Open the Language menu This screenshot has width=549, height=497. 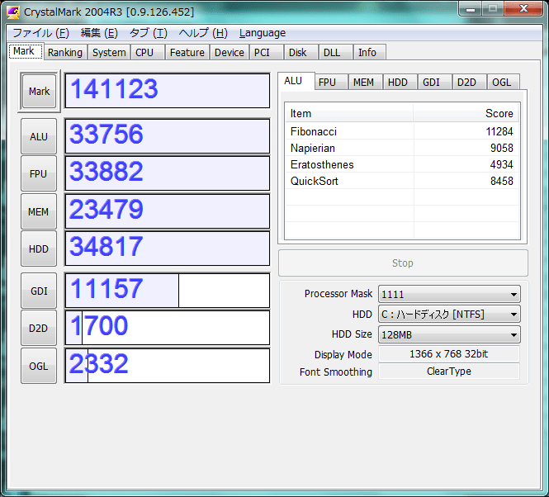[263, 33]
